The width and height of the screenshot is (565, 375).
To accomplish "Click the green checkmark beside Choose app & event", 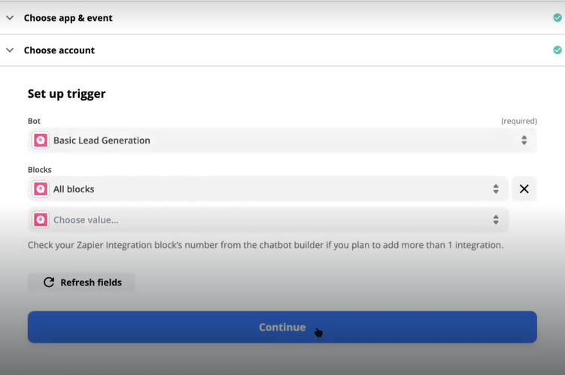I will tap(557, 17).
